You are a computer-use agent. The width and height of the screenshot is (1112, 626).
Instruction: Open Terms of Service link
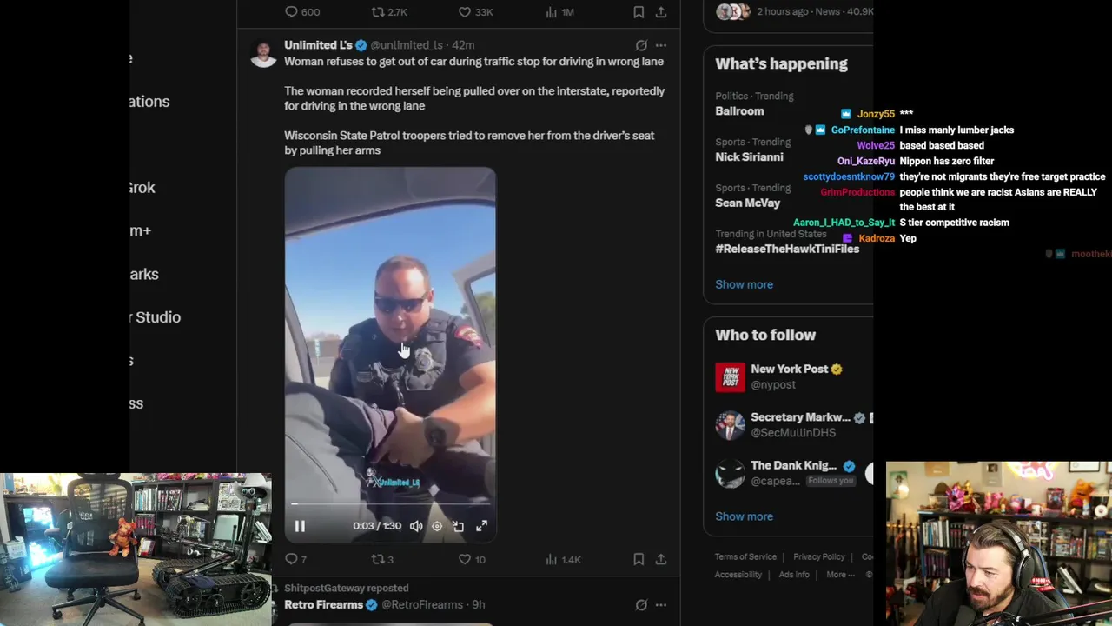745,556
